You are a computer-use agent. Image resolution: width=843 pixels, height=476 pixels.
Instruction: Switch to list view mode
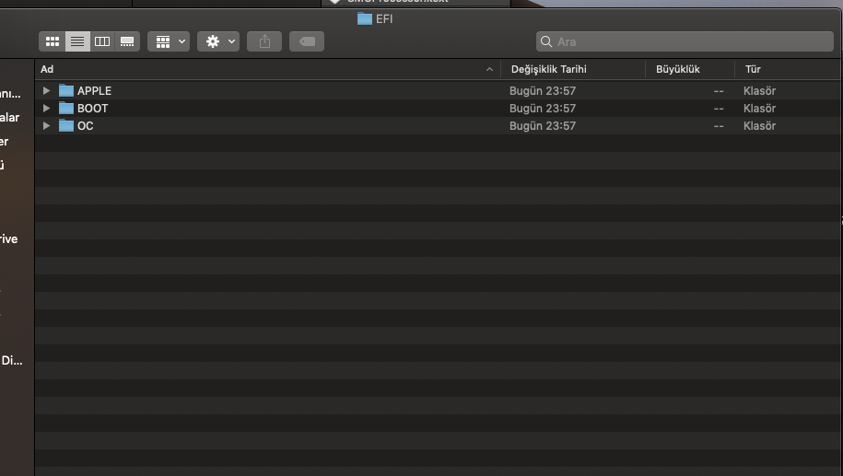coord(77,41)
